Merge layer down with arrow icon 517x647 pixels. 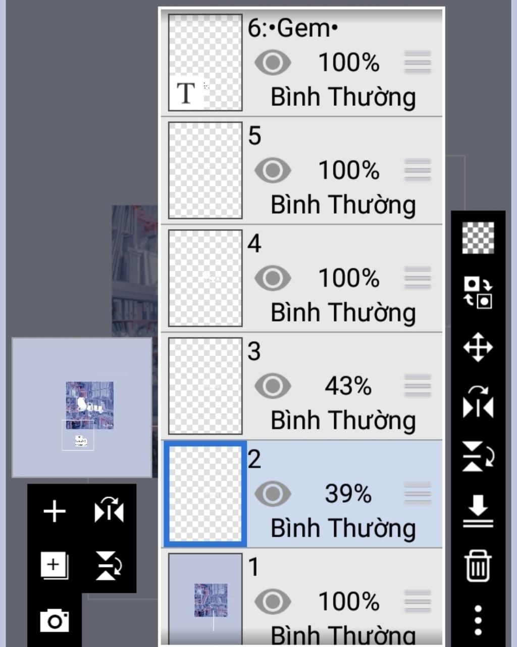(478, 512)
